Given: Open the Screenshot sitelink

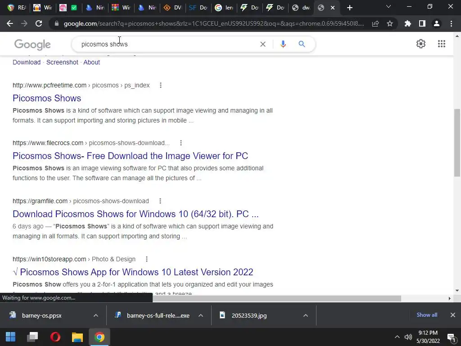Looking at the screenshot, I should [x=62, y=62].
